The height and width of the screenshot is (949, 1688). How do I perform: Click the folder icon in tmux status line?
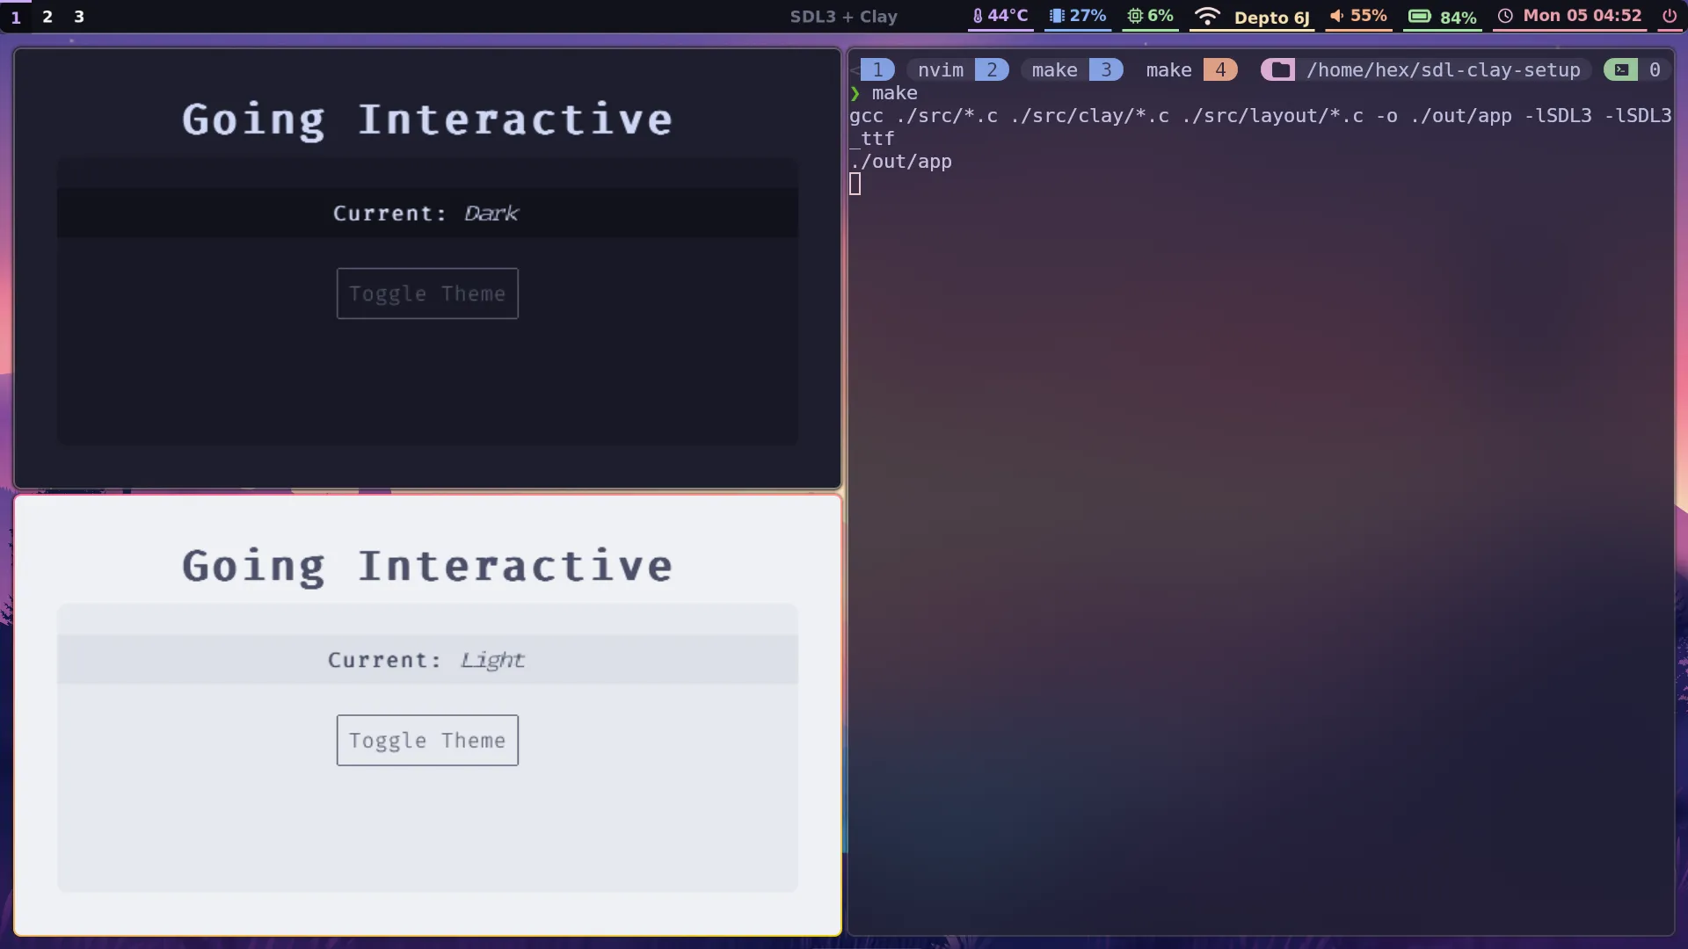pyautogui.click(x=1280, y=70)
